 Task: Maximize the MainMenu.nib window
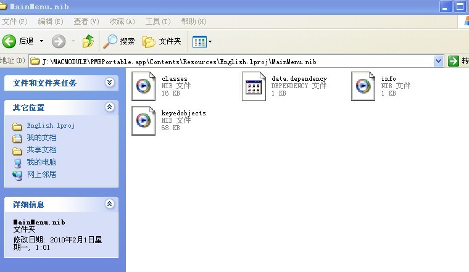tap(459, 7)
